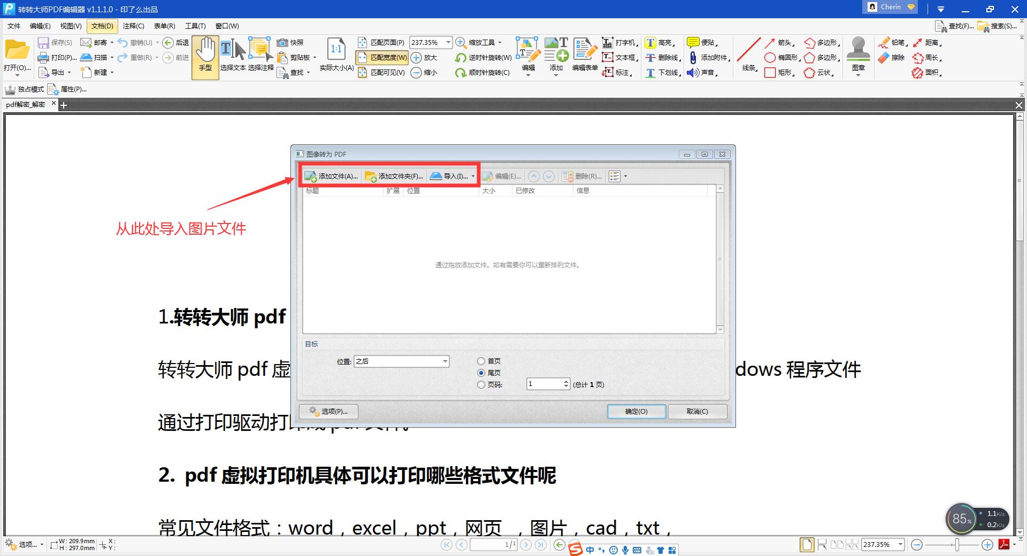Open document Properties (属性)
This screenshot has width=1027, height=556.
[67, 89]
